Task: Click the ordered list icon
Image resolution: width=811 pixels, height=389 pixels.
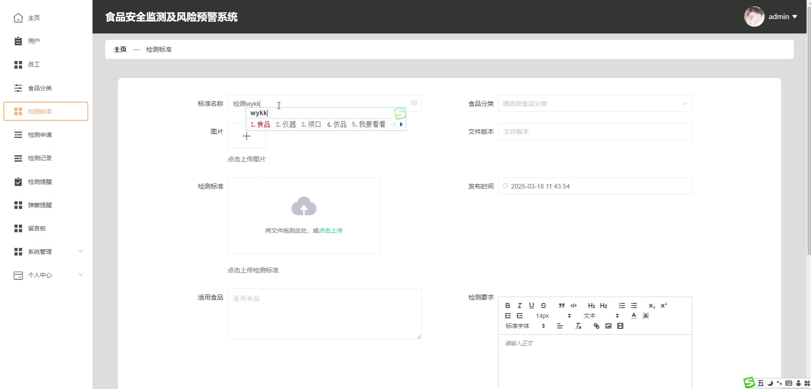Action: point(622,306)
